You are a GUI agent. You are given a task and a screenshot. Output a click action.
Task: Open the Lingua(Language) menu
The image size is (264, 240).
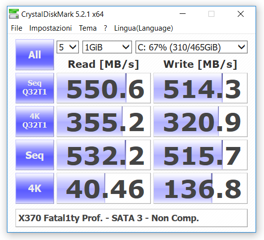(x=143, y=28)
